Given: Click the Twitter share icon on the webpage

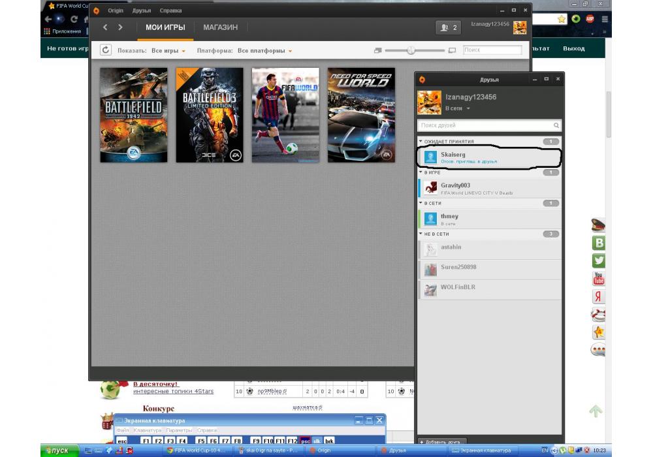Looking at the screenshot, I should pyautogui.click(x=598, y=260).
